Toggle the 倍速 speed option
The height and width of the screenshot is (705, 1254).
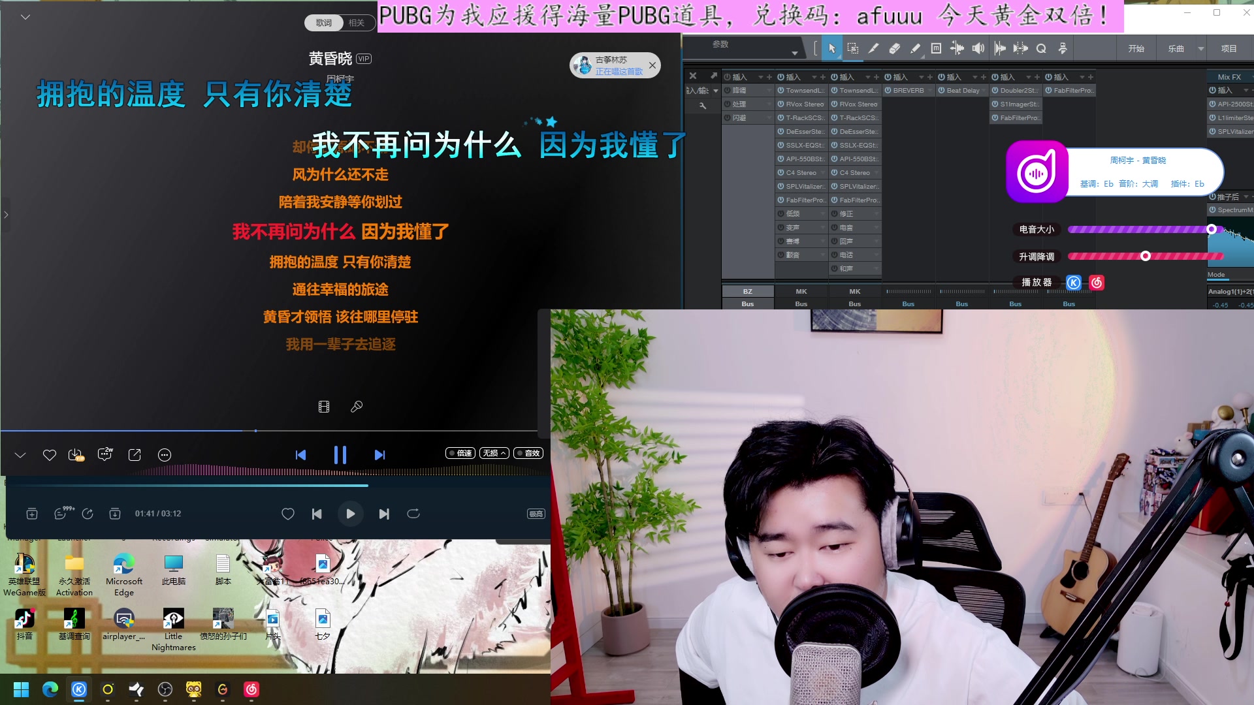point(460,453)
